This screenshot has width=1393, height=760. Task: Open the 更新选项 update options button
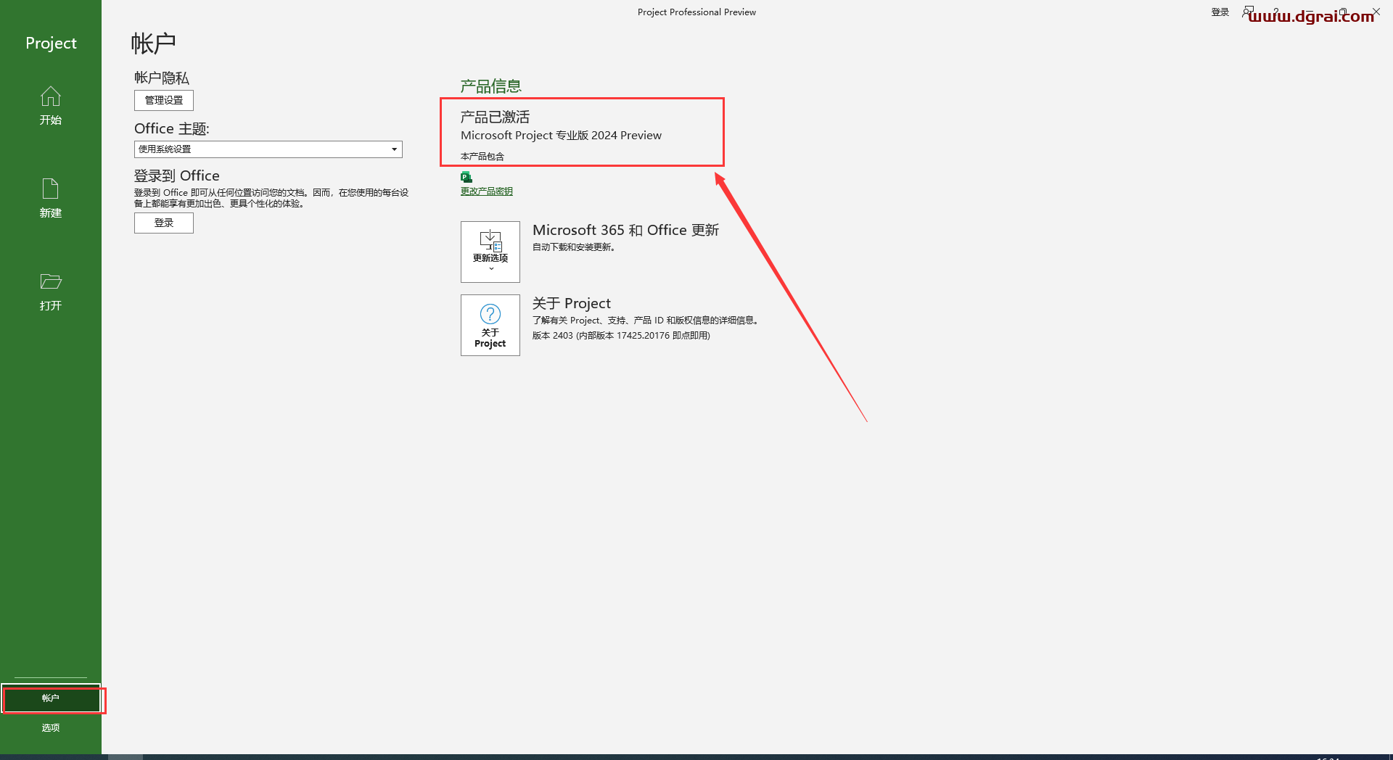click(x=490, y=252)
